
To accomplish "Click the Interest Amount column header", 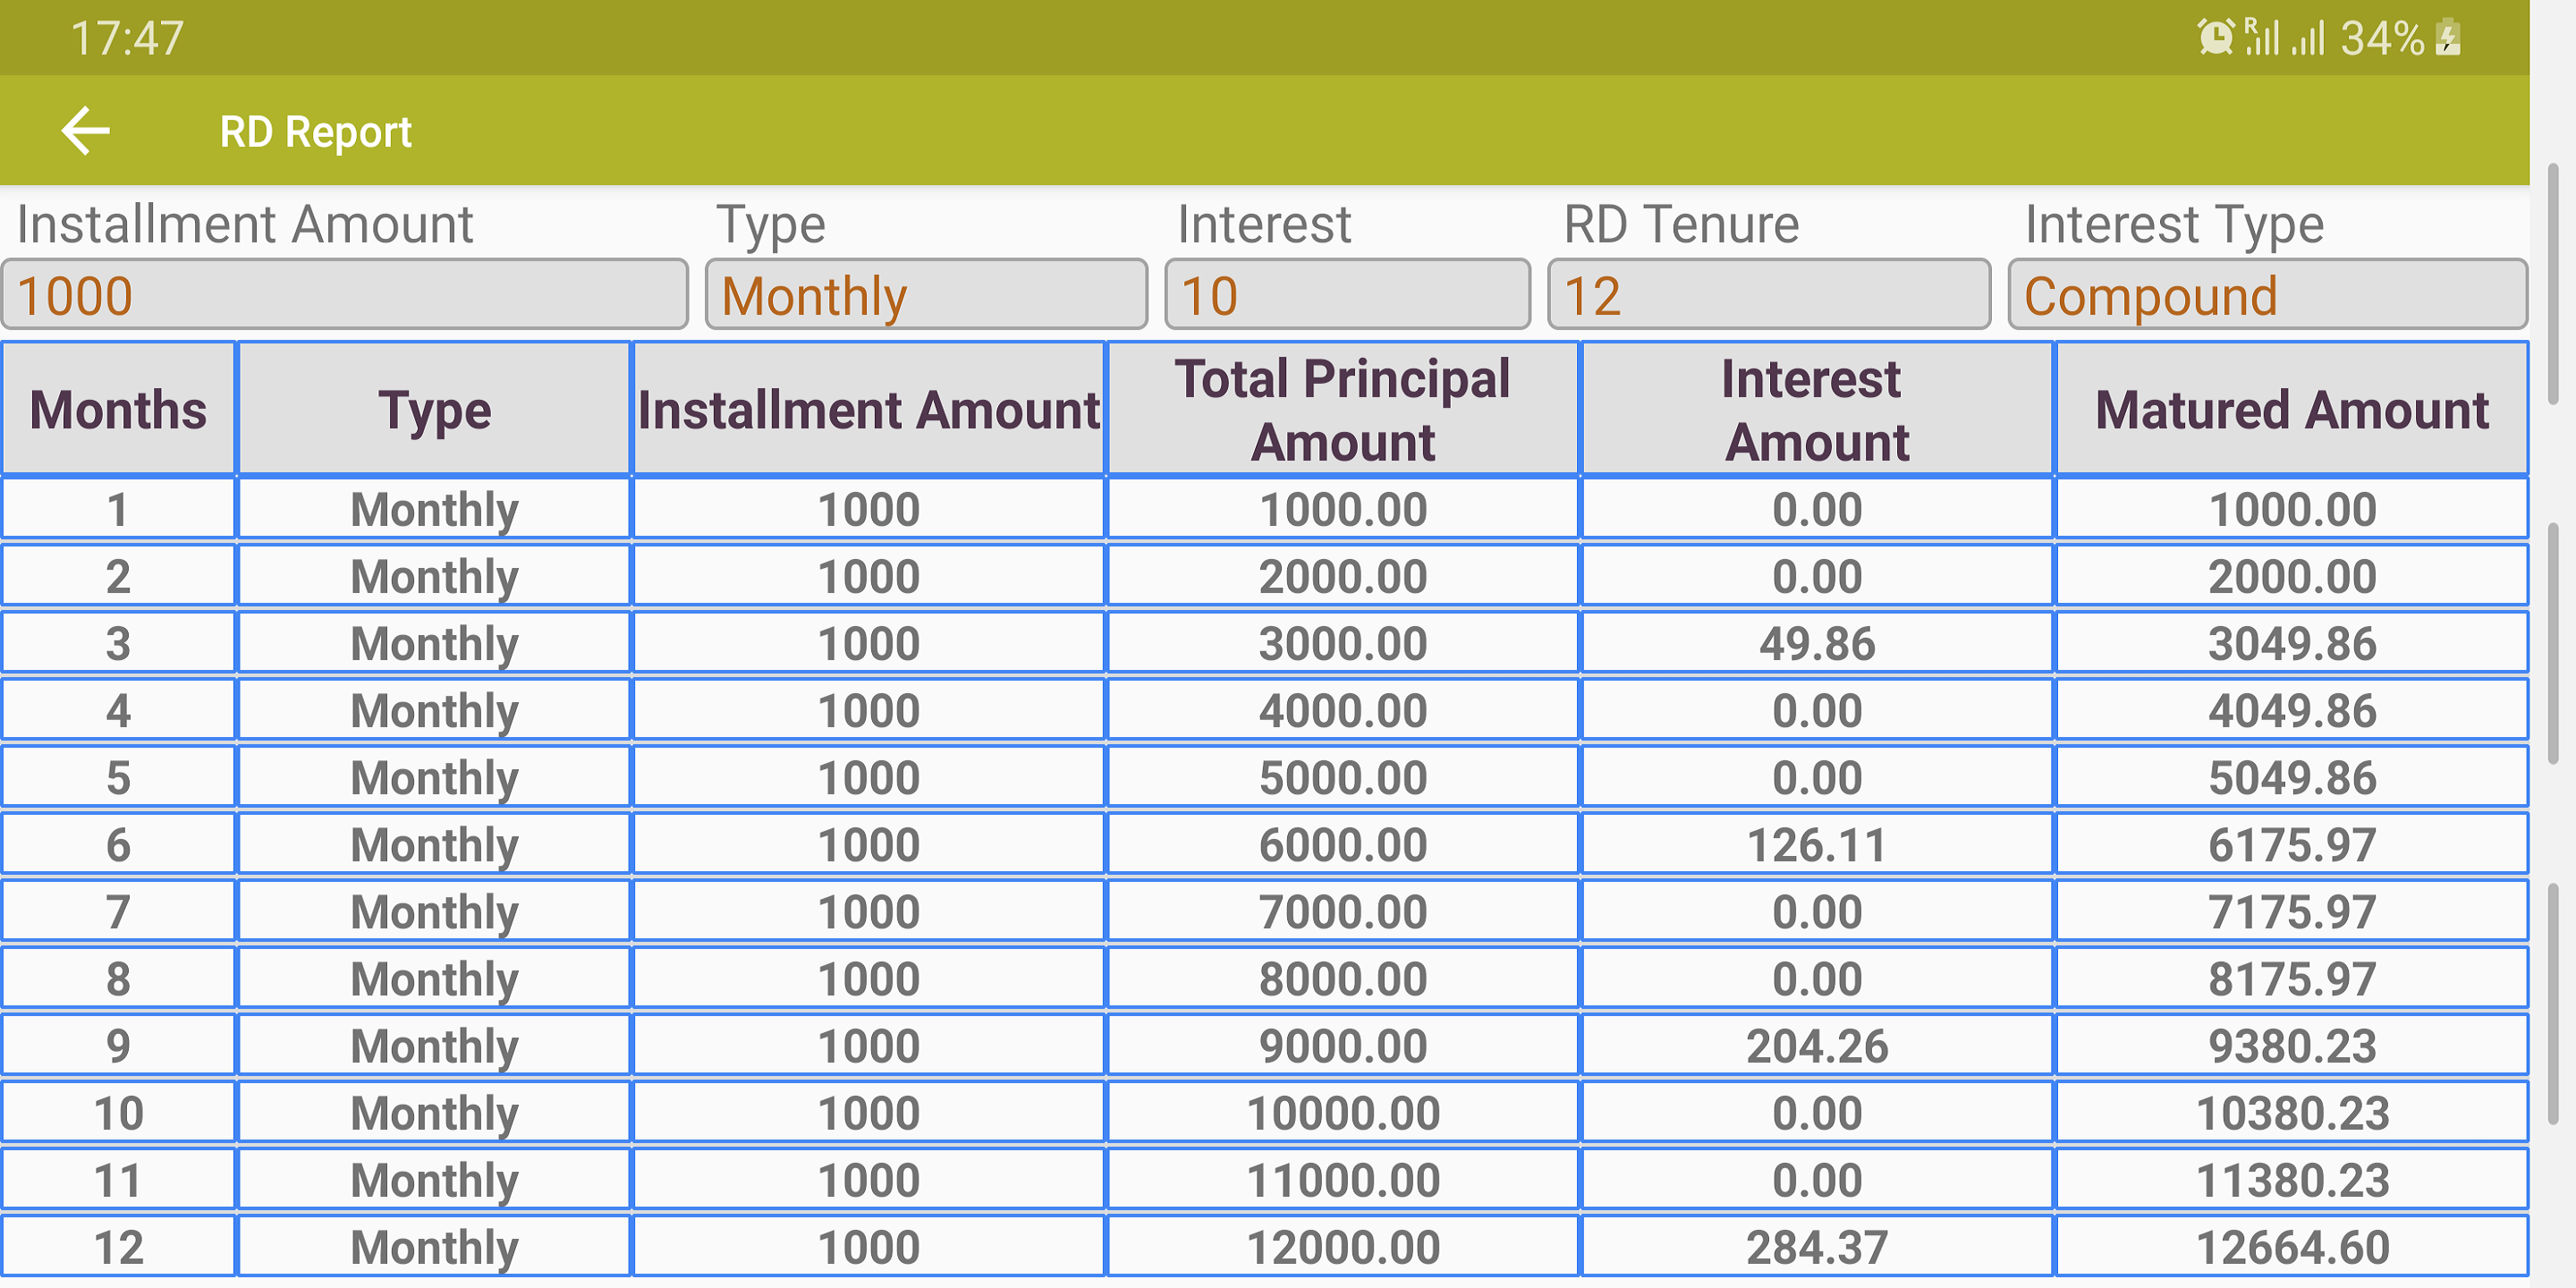I will 1817,410.
